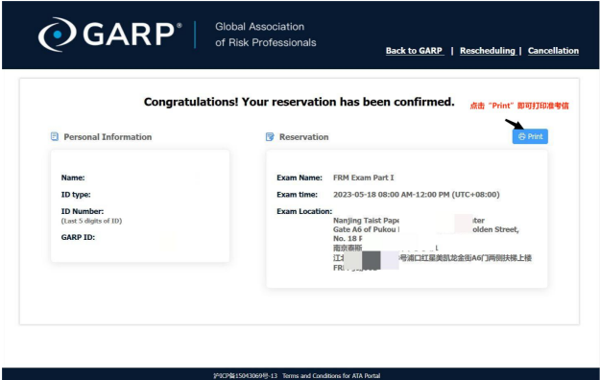Click the reservation confirmed congratulations heading
Screen dimensions: 600x380
pyautogui.click(x=300, y=102)
